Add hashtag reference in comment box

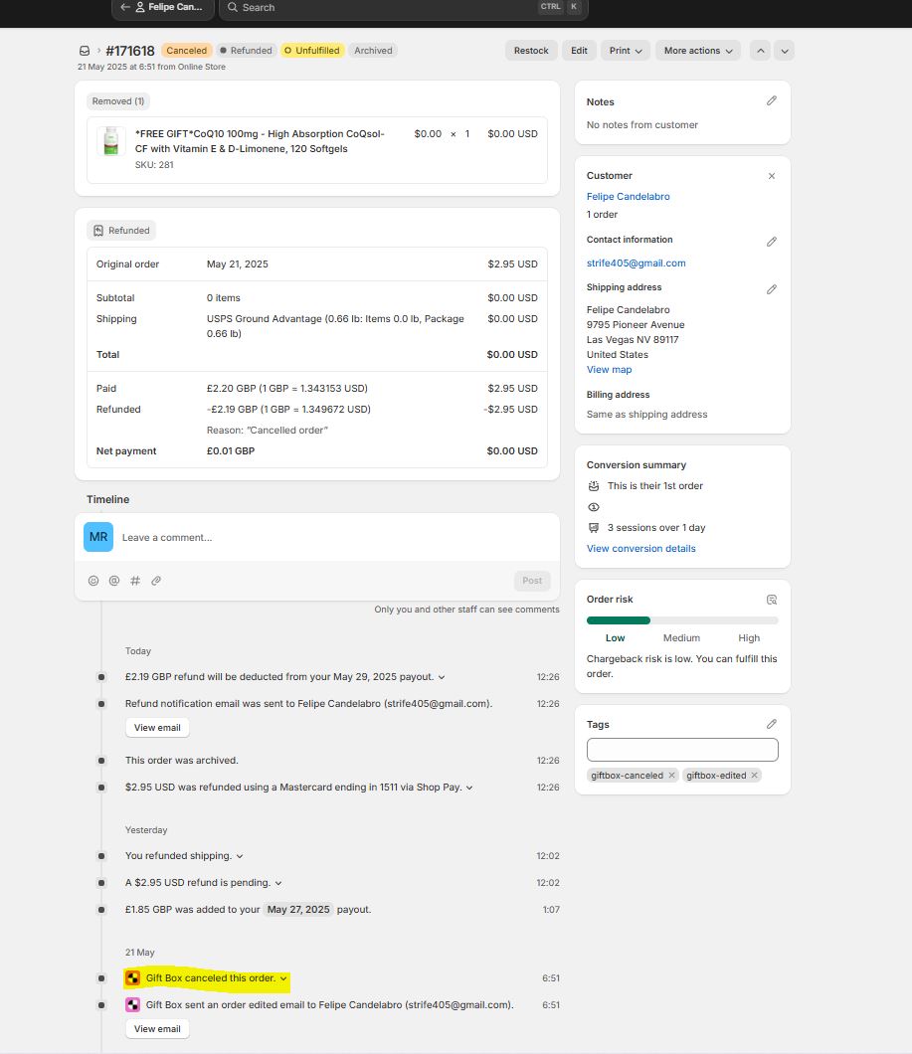point(135,581)
